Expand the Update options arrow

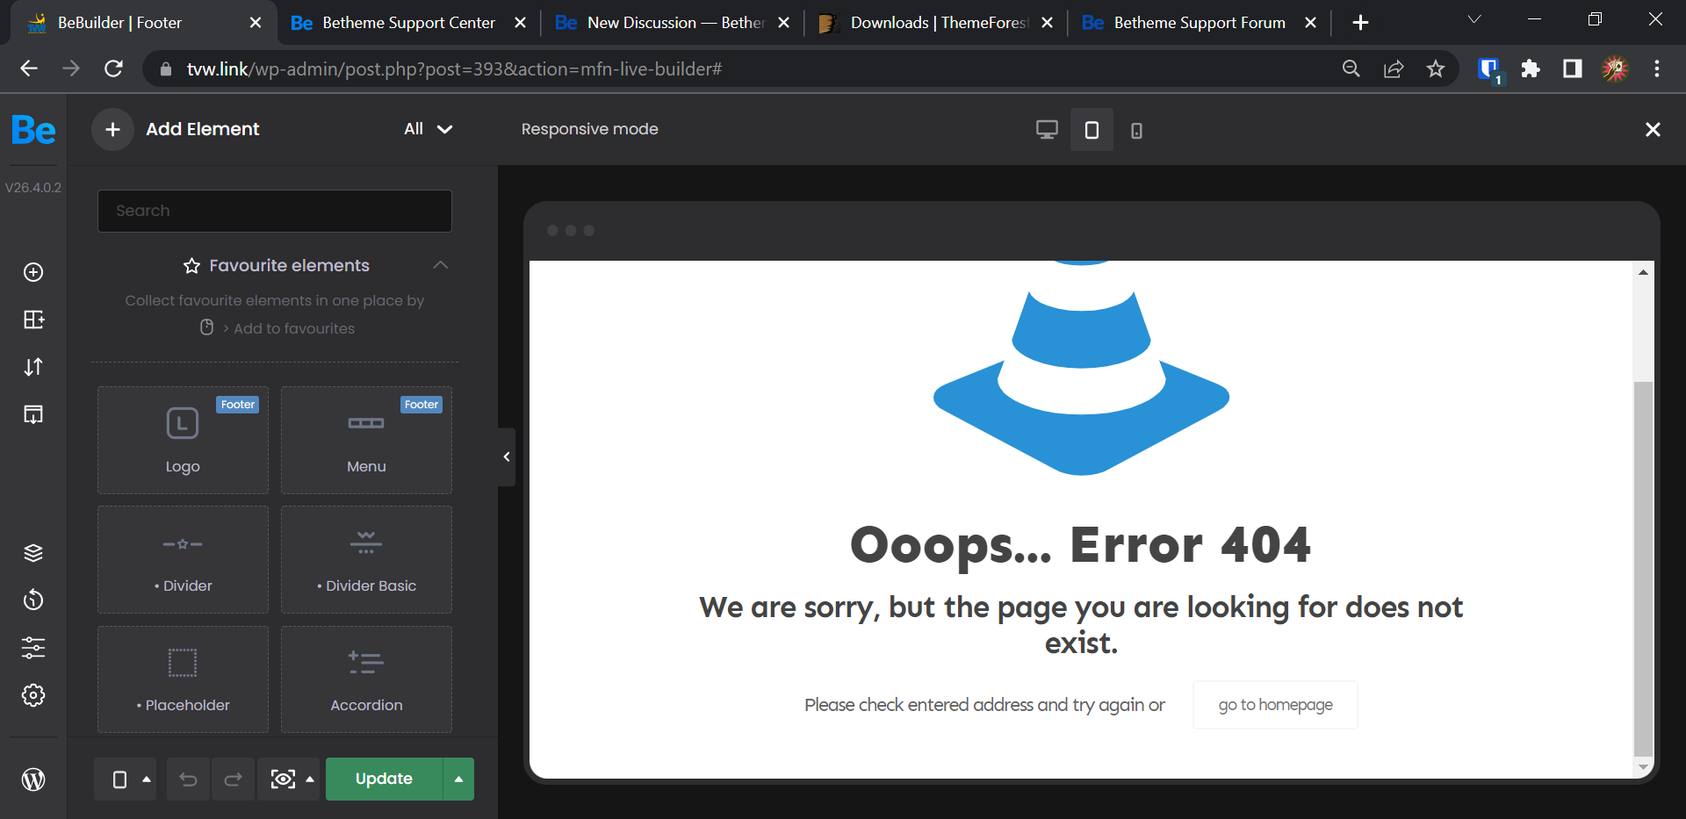(458, 779)
